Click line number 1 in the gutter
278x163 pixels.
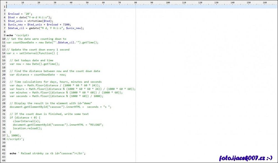coord(4,6)
